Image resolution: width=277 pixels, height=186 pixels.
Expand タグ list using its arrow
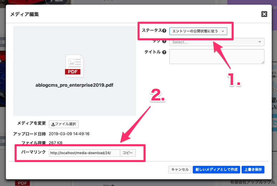click(259, 42)
